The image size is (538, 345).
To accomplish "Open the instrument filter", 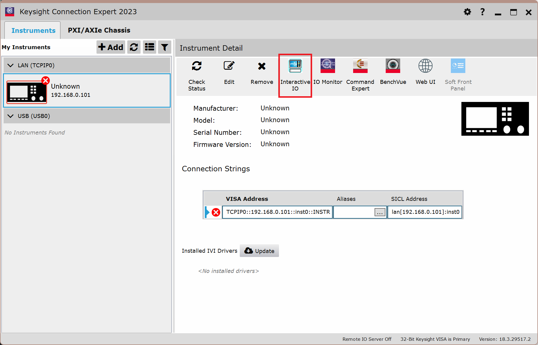I will pyautogui.click(x=165, y=47).
